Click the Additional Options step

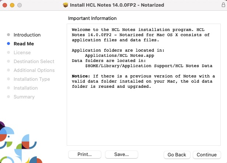(x=34, y=70)
